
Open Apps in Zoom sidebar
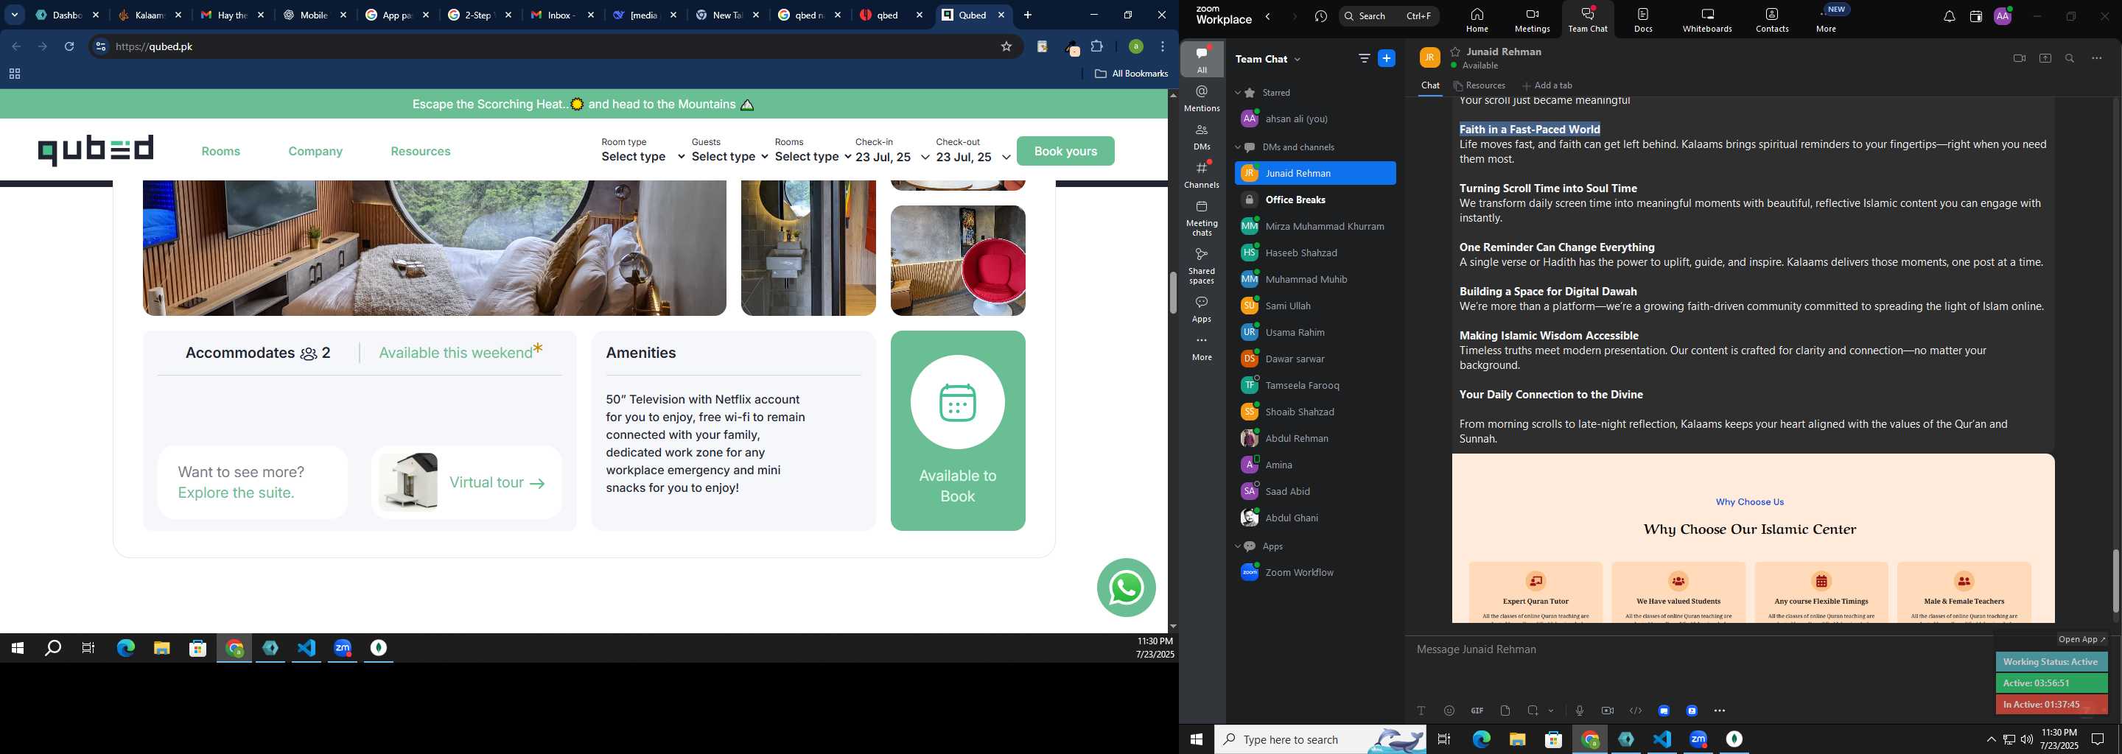click(x=1202, y=309)
